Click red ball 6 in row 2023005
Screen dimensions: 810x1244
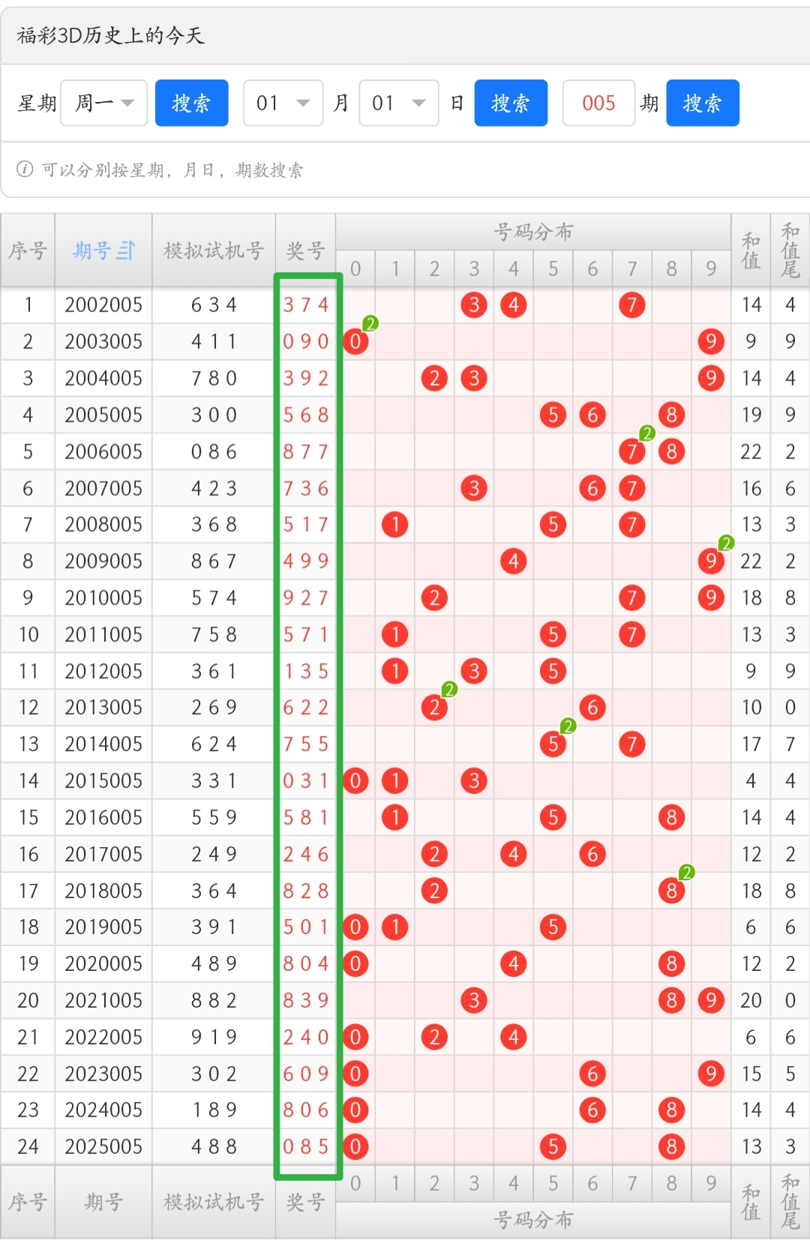point(592,1074)
